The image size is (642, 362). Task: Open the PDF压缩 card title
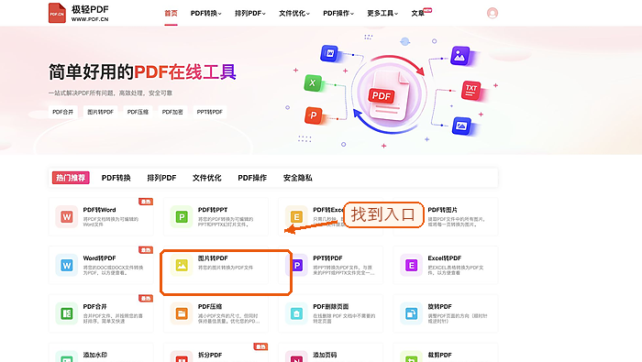click(x=210, y=307)
